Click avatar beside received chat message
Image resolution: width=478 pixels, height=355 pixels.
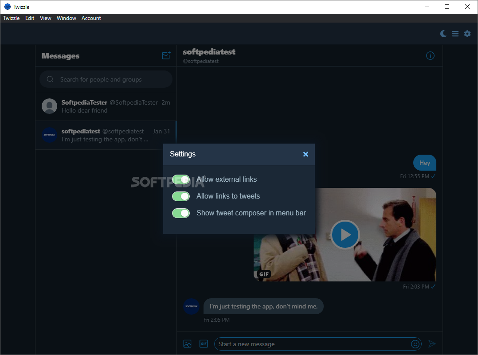click(x=191, y=306)
